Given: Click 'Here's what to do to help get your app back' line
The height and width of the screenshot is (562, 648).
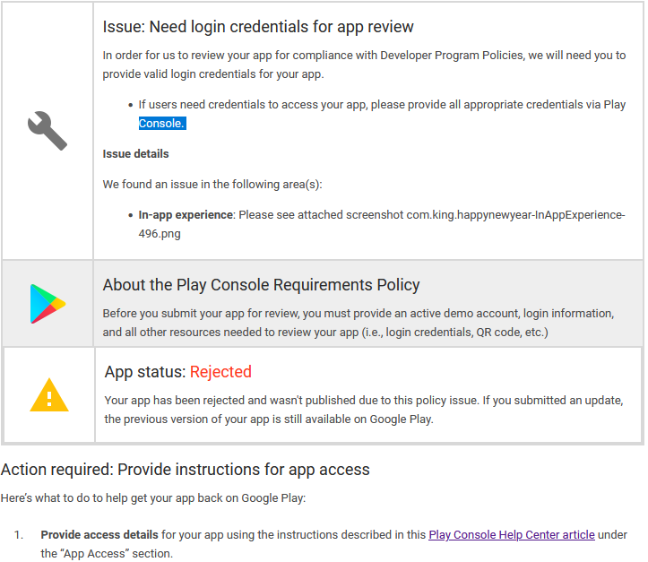Looking at the screenshot, I should pos(153,498).
